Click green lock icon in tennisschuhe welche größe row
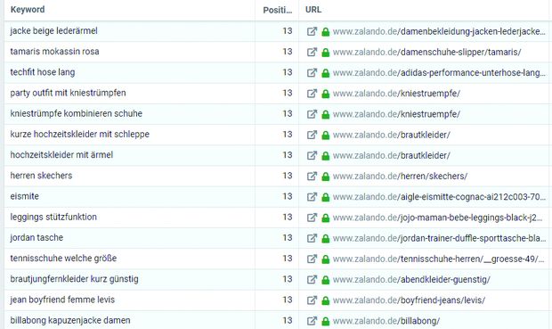The height and width of the screenshot is (329, 552). point(326,259)
